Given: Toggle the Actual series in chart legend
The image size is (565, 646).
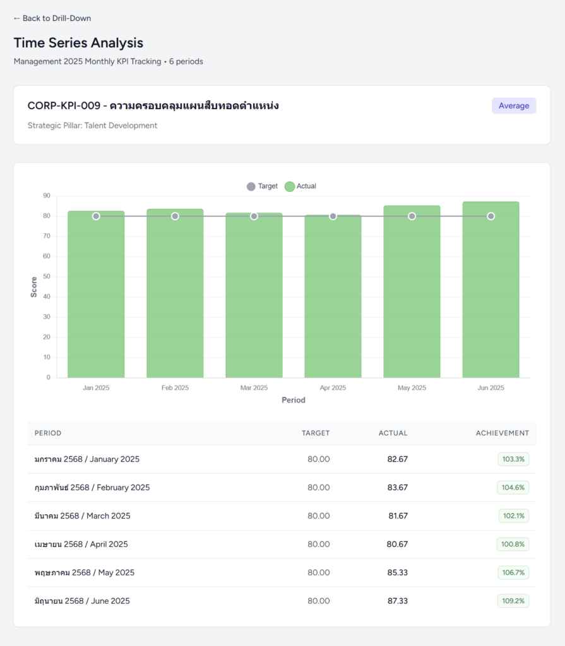Looking at the screenshot, I should point(300,186).
